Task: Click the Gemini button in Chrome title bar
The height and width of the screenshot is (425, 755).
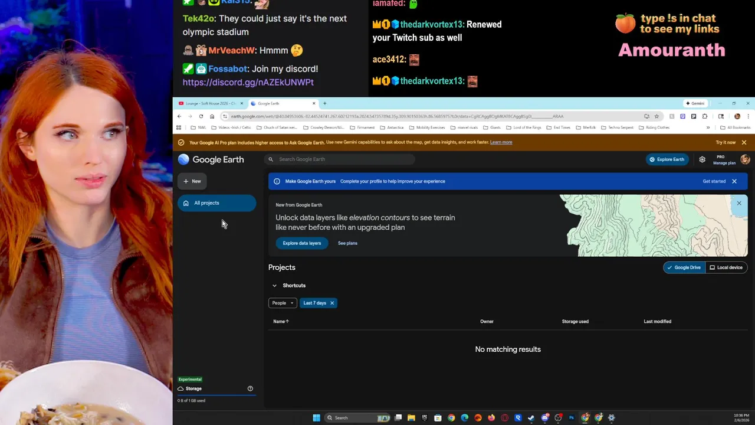Action: (x=695, y=103)
